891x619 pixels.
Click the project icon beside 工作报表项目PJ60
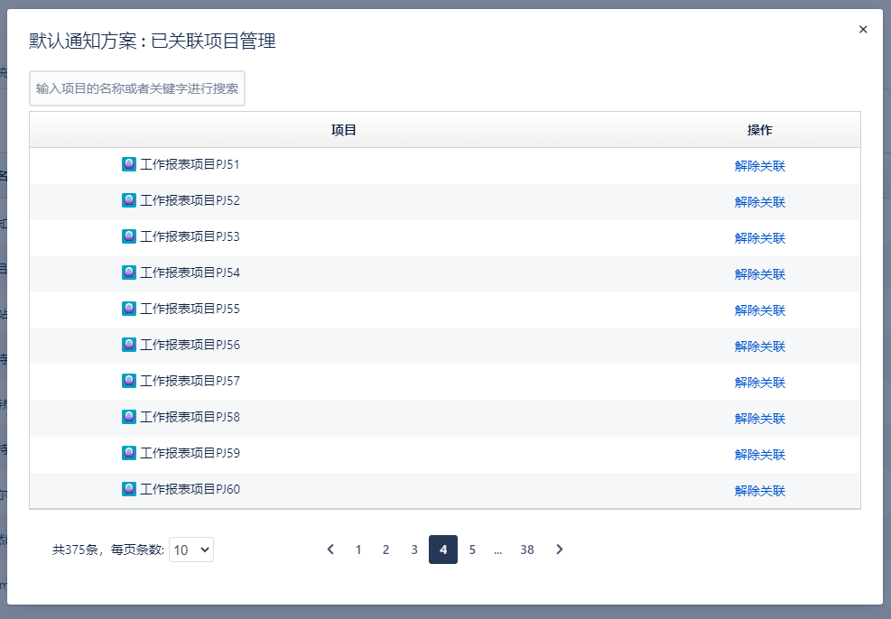128,489
